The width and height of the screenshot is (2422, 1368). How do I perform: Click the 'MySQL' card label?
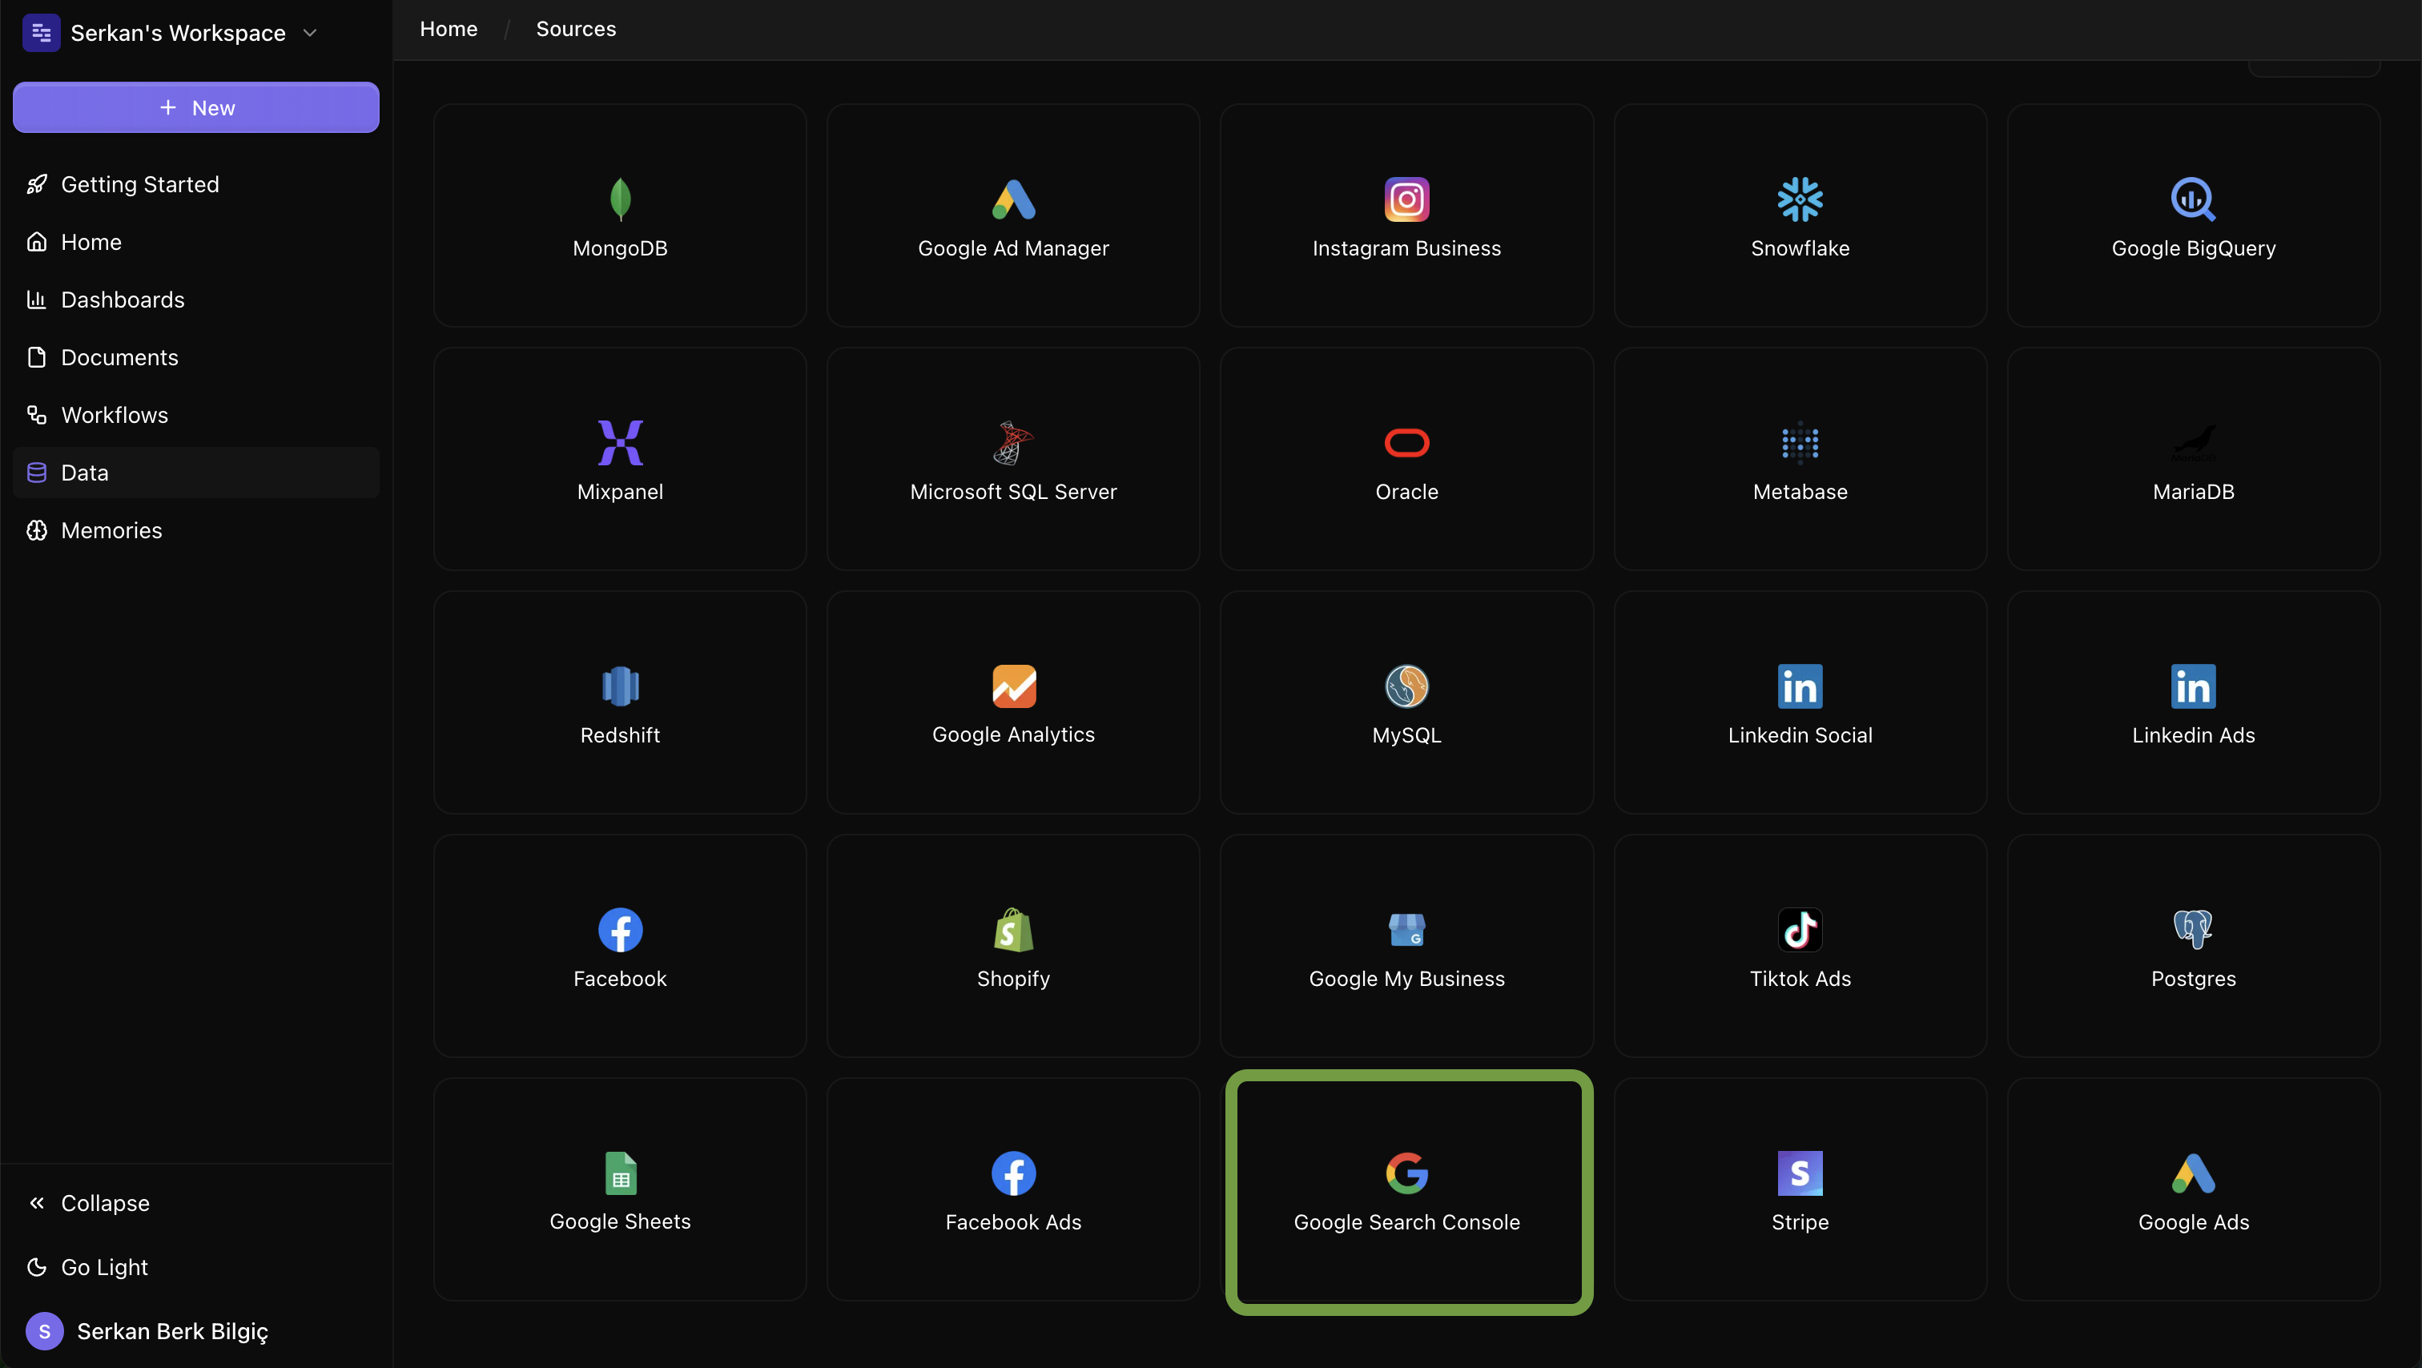pos(1406,735)
